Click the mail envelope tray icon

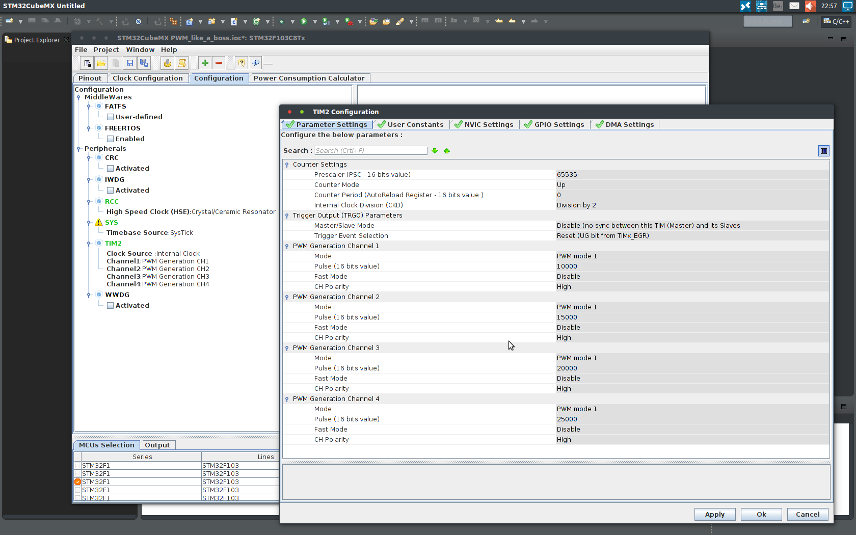(x=794, y=6)
